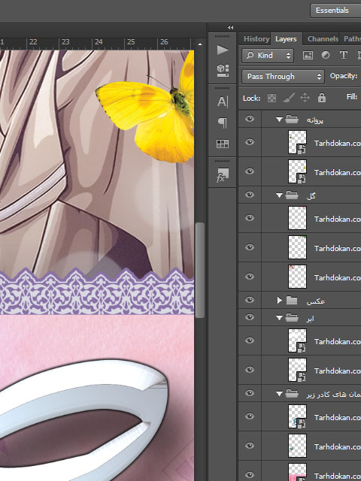Collapse the کادر زیر group triangle
This screenshot has height=481, width=361.
pyautogui.click(x=279, y=394)
